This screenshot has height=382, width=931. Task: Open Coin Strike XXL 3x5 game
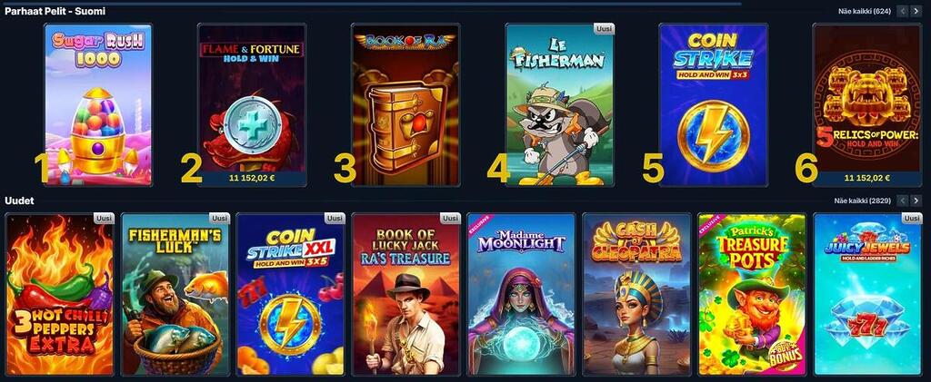tap(290, 294)
